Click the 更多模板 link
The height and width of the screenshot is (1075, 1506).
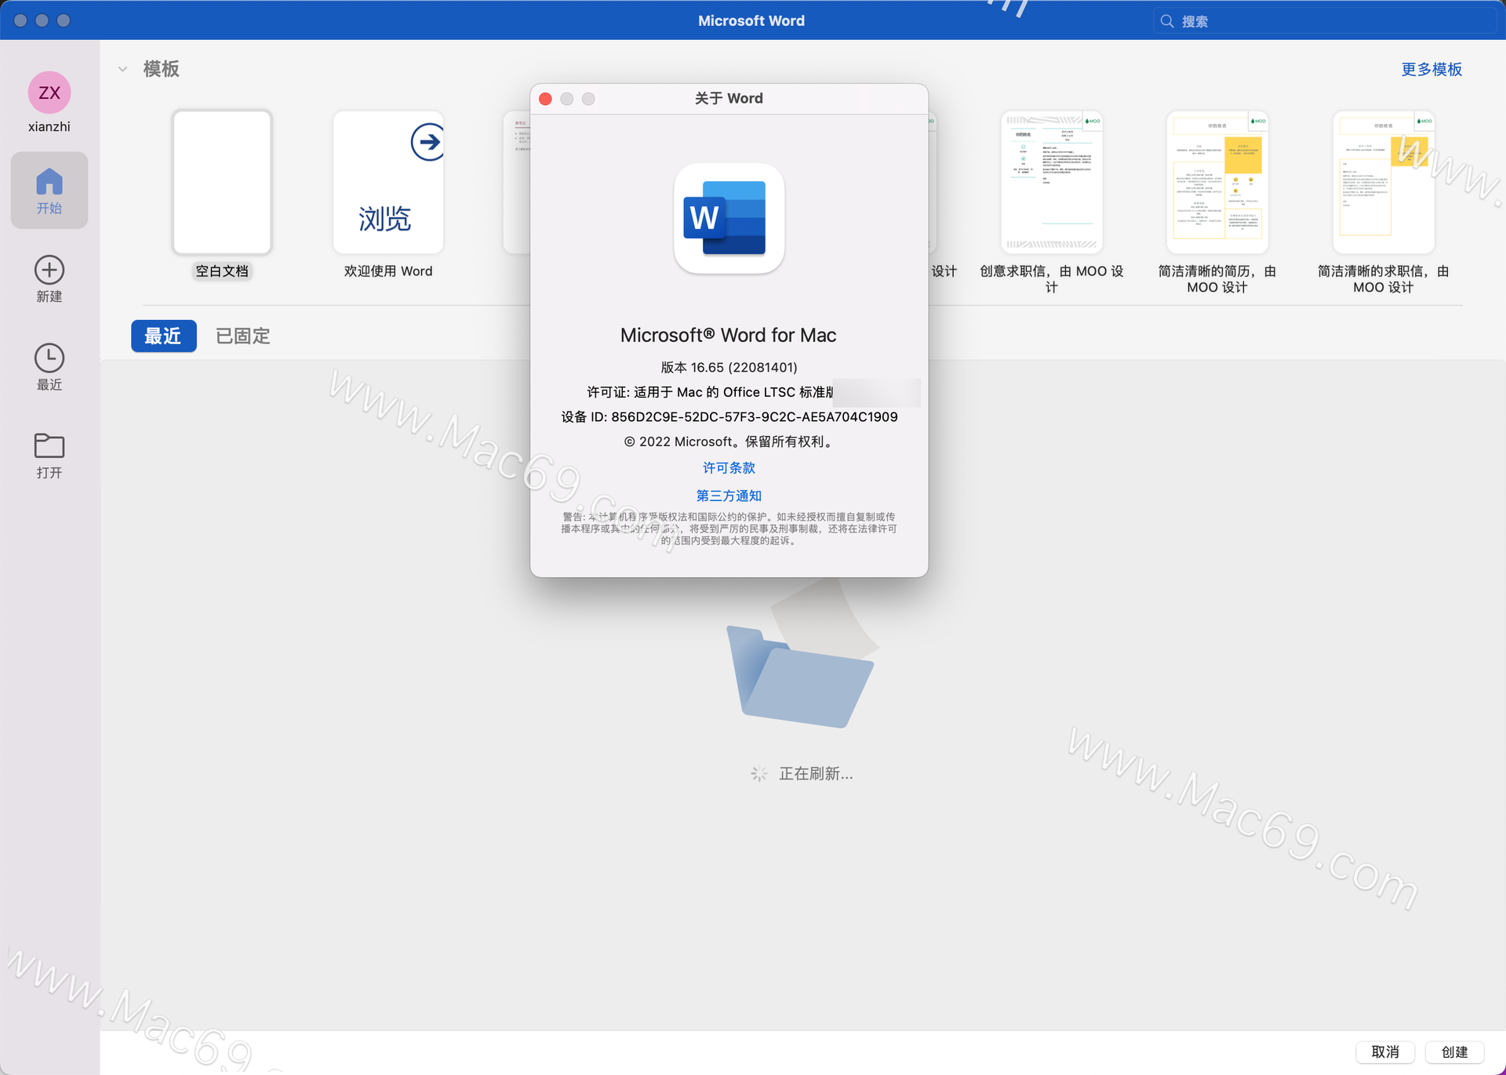pos(1431,69)
